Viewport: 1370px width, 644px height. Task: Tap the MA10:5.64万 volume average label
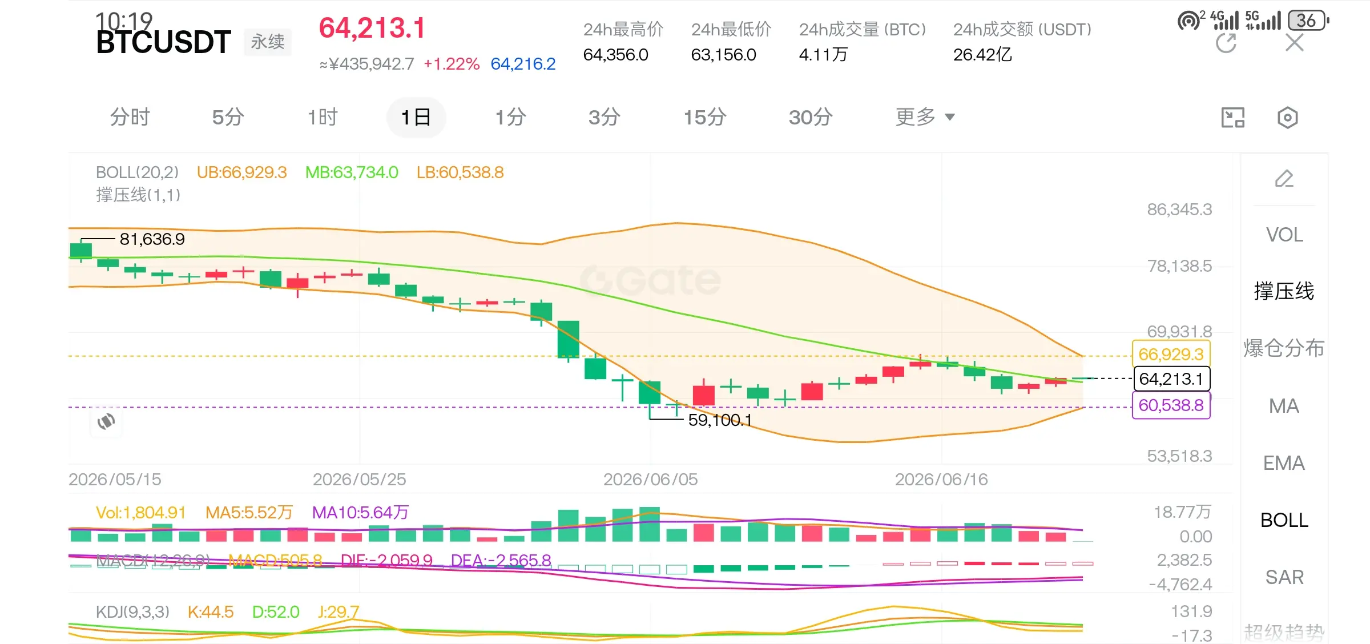(360, 513)
